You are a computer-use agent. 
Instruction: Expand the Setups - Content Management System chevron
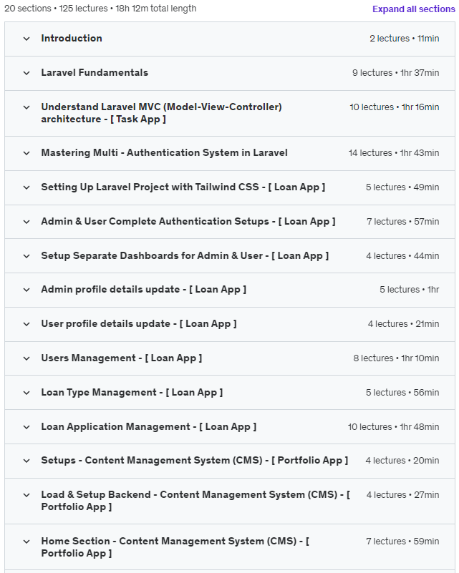pos(26,461)
